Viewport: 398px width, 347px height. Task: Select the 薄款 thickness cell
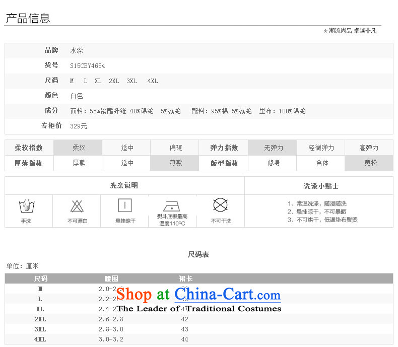pyautogui.click(x=176, y=163)
